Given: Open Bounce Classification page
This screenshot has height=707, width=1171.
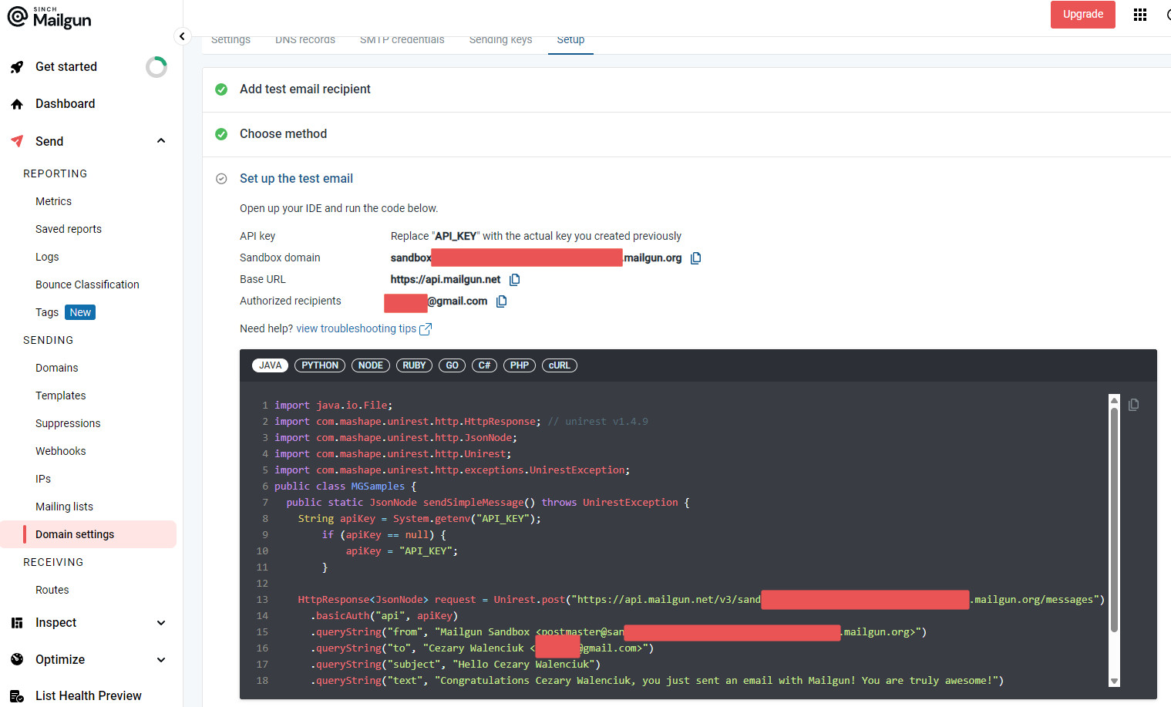Looking at the screenshot, I should [x=87, y=284].
